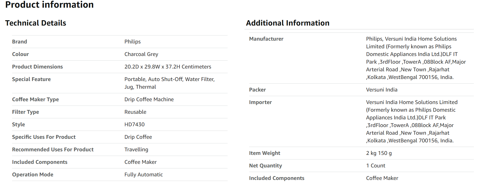Click the Net Quantity 1 Count value
Viewport: 479px width, 183px height.
(376, 166)
